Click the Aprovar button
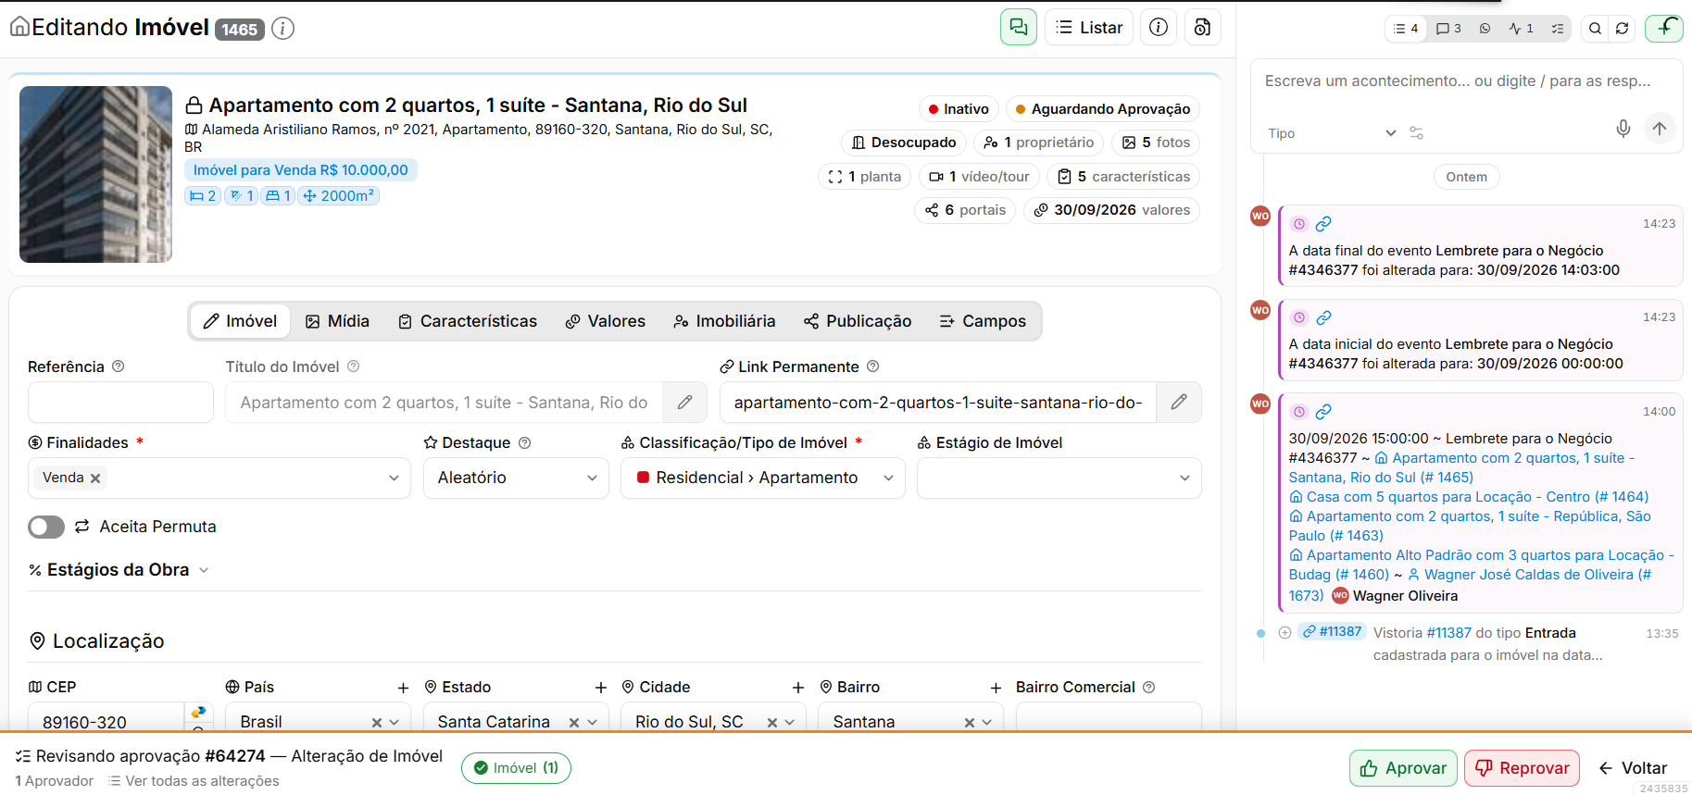Viewport: 1692px width, 795px height. pos(1403,768)
